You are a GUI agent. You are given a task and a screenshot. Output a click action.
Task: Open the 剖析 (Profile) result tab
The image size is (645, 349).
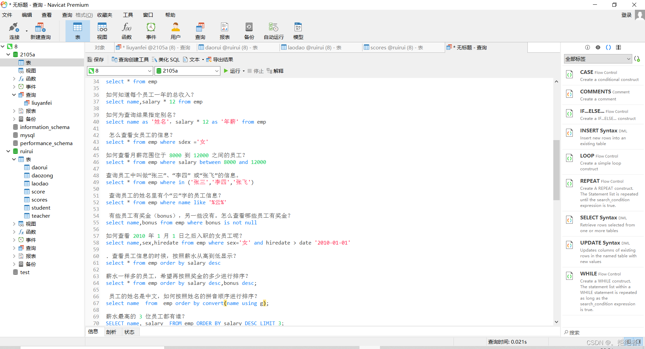click(x=111, y=332)
